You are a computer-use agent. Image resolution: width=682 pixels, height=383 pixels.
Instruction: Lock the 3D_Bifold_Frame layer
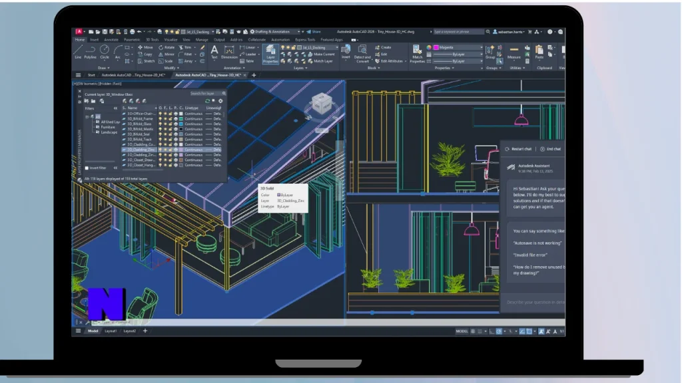[170, 119]
